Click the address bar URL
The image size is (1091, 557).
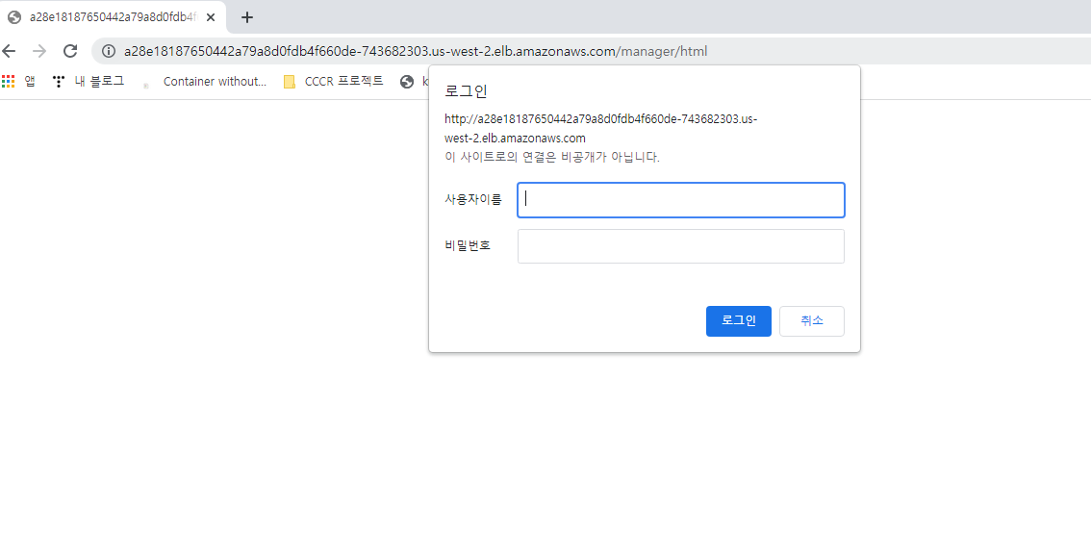[416, 51]
